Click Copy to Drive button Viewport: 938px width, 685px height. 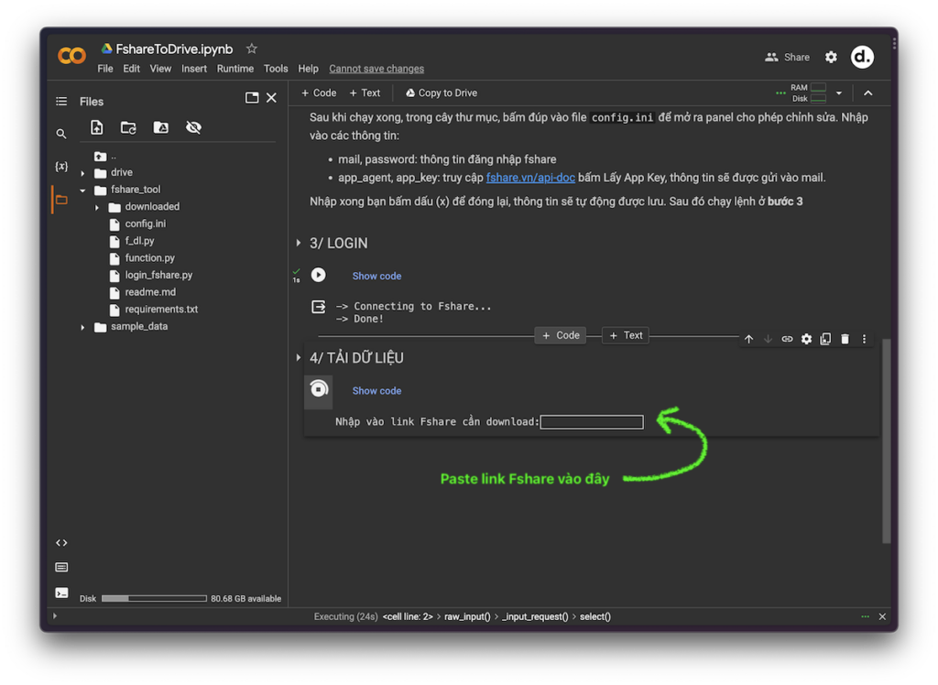441,92
